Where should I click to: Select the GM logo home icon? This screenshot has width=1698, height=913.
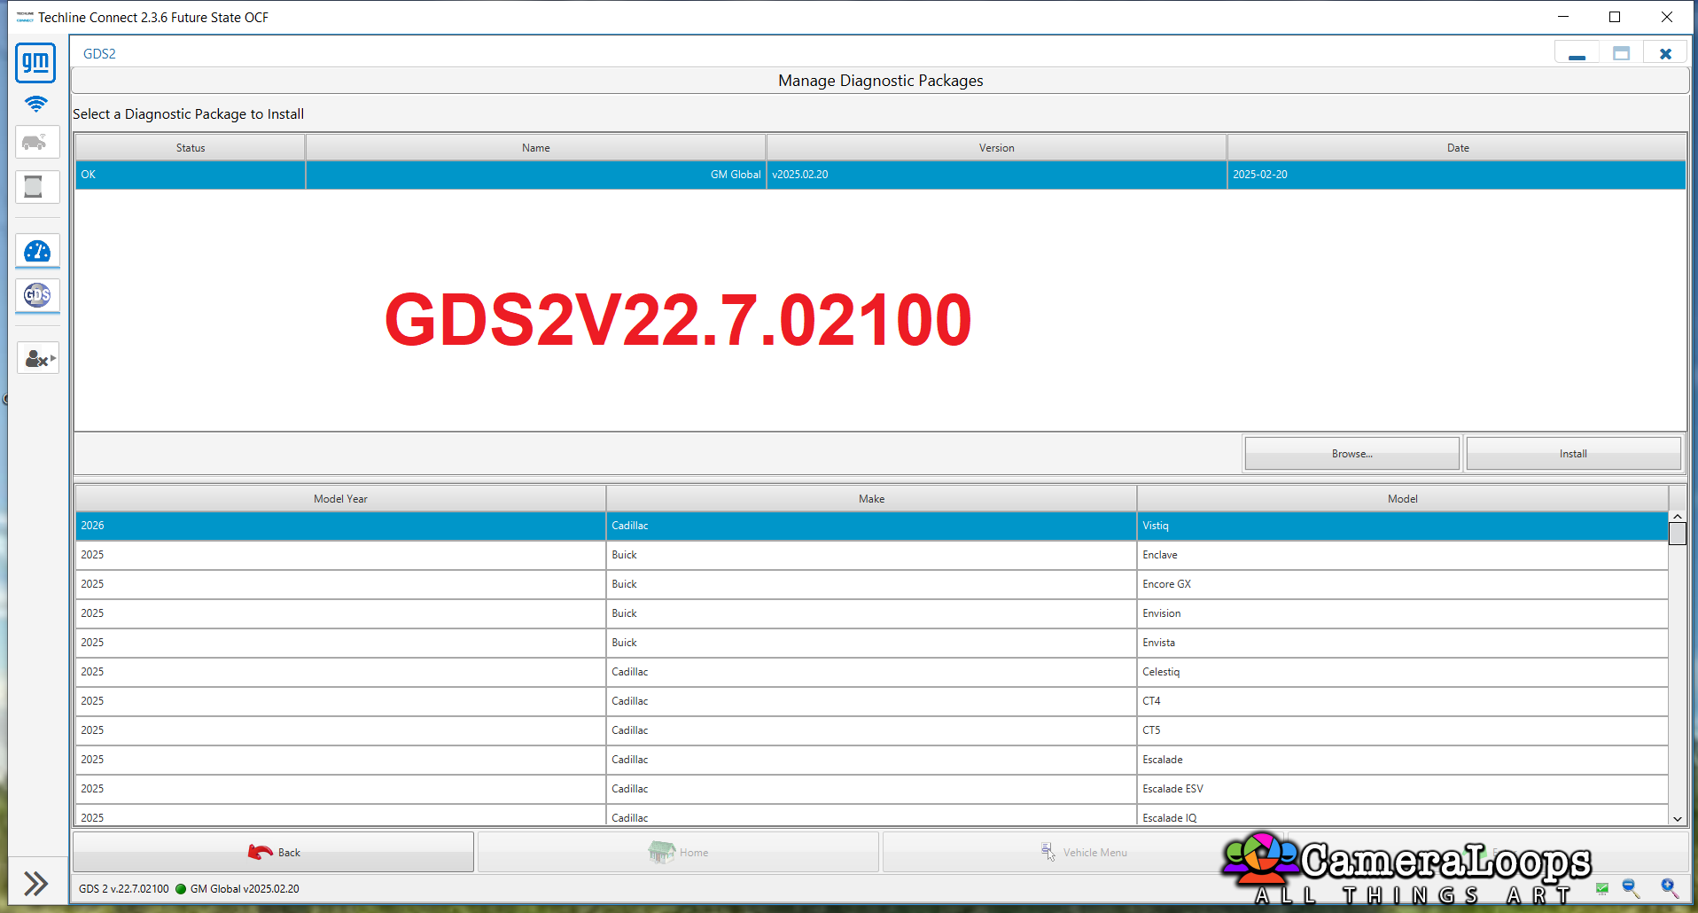pos(35,63)
